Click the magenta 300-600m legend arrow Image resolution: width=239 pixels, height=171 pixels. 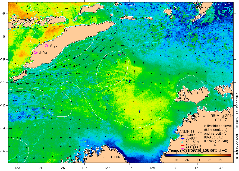tap(183, 149)
